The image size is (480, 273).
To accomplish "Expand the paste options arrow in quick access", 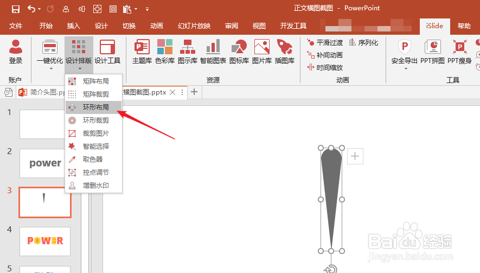I will point(136,9).
